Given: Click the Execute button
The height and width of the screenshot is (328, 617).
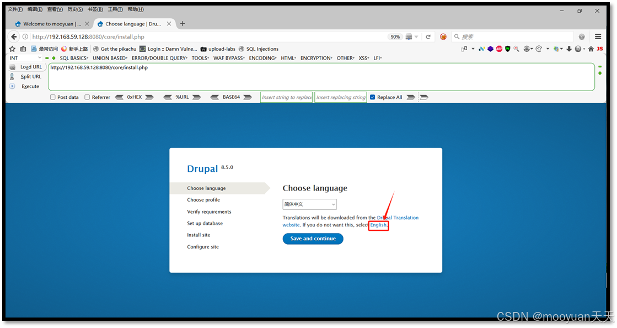Looking at the screenshot, I should pos(26,86).
